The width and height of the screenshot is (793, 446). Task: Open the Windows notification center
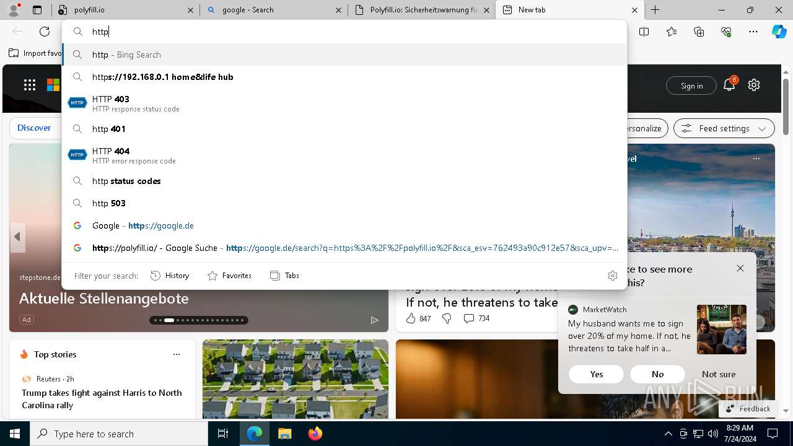click(x=773, y=434)
